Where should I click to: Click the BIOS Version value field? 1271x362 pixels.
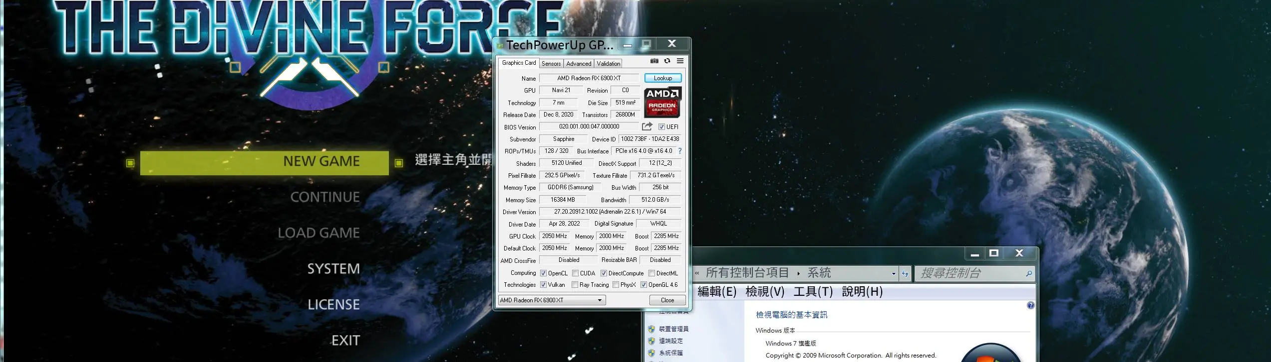pyautogui.click(x=589, y=126)
